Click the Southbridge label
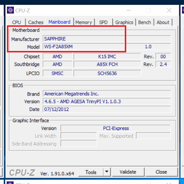Screen dimensions: 184x184 click(x=27, y=64)
